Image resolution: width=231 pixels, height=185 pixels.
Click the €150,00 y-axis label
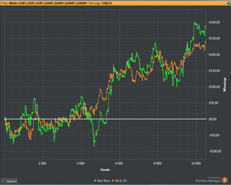[214, 71]
